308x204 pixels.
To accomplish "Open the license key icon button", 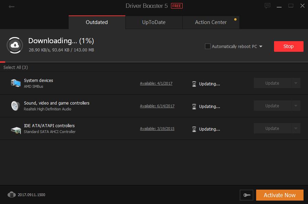I will [247, 195].
